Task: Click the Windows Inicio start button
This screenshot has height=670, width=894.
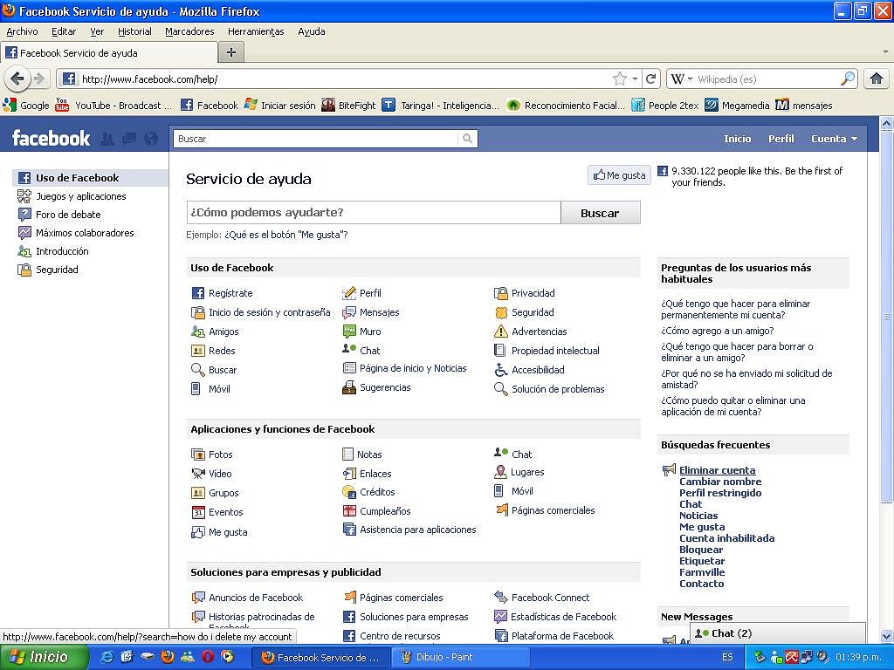Action: point(45,657)
